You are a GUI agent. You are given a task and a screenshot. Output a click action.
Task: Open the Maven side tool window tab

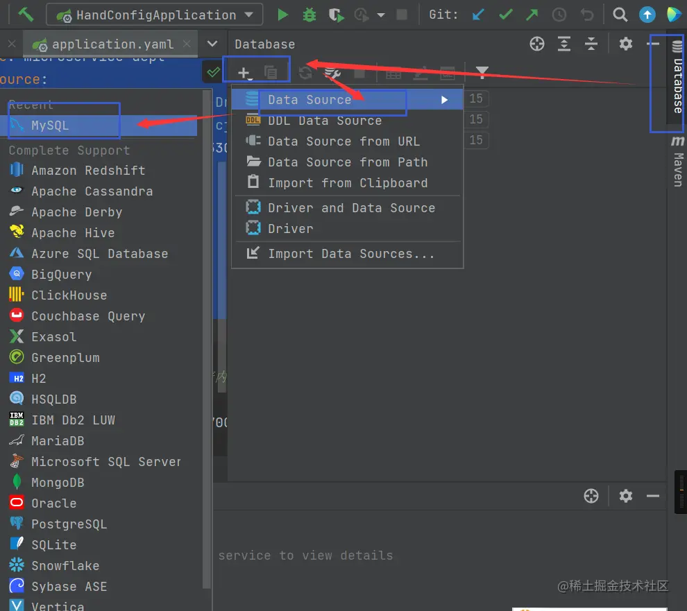pyautogui.click(x=677, y=161)
